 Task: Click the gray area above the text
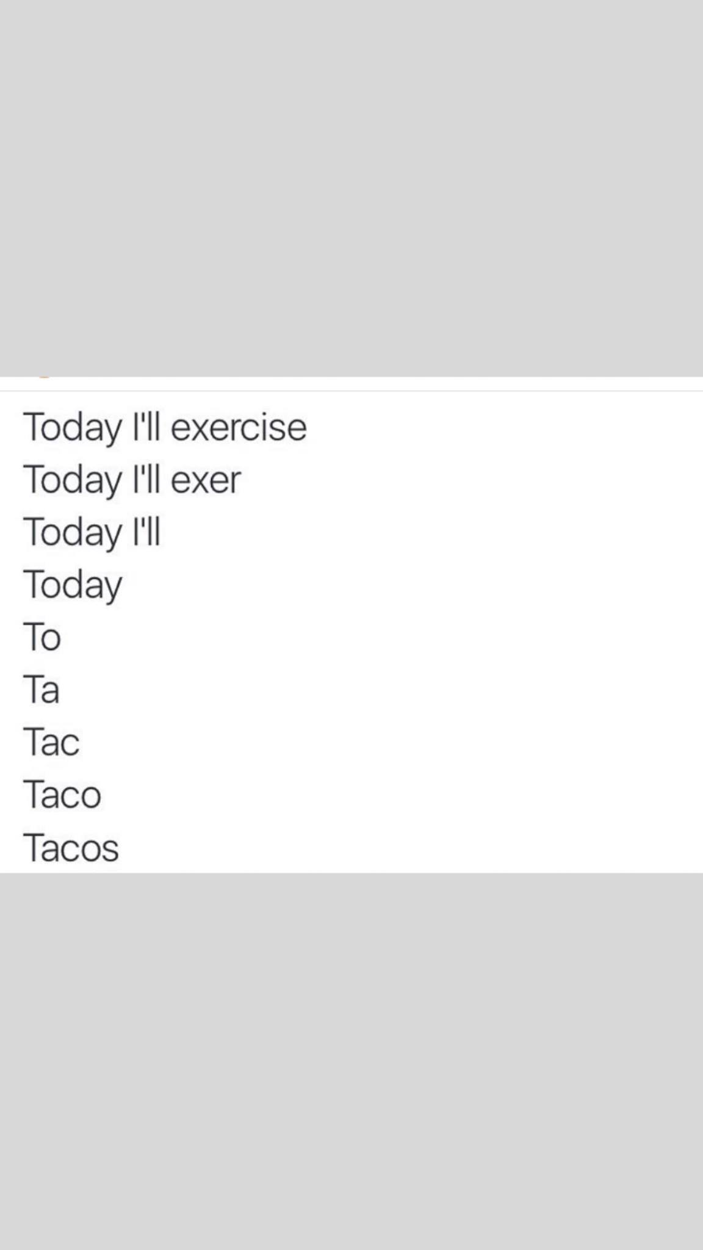click(x=351, y=183)
